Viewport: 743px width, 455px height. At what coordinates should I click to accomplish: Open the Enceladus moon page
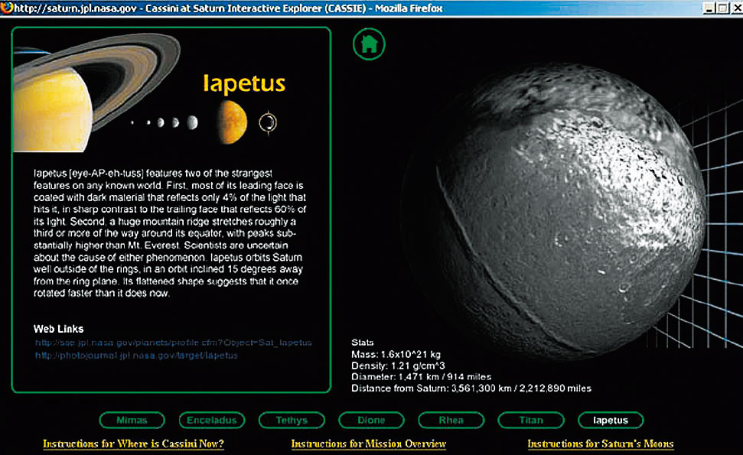coord(212,421)
